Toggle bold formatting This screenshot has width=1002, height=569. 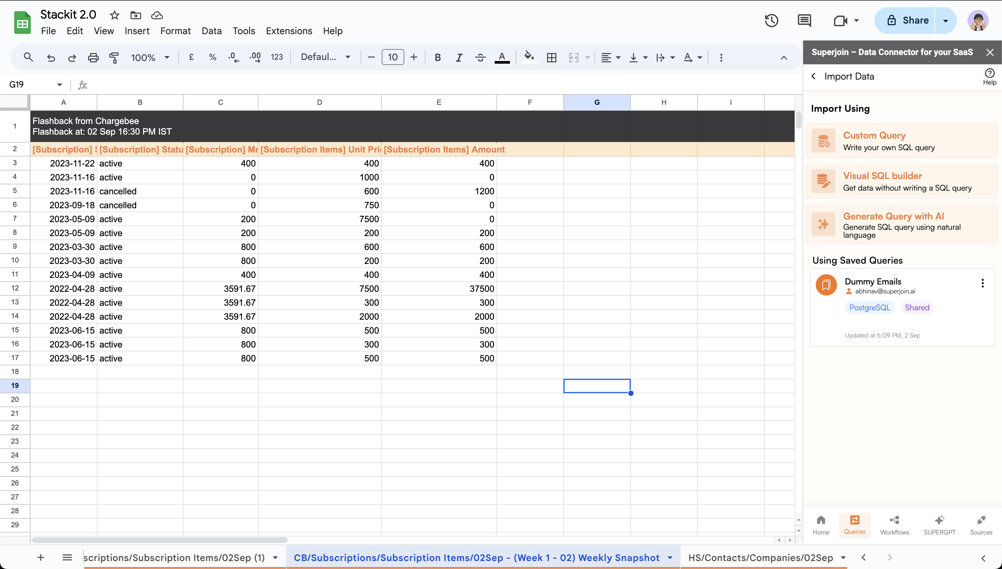[437, 57]
